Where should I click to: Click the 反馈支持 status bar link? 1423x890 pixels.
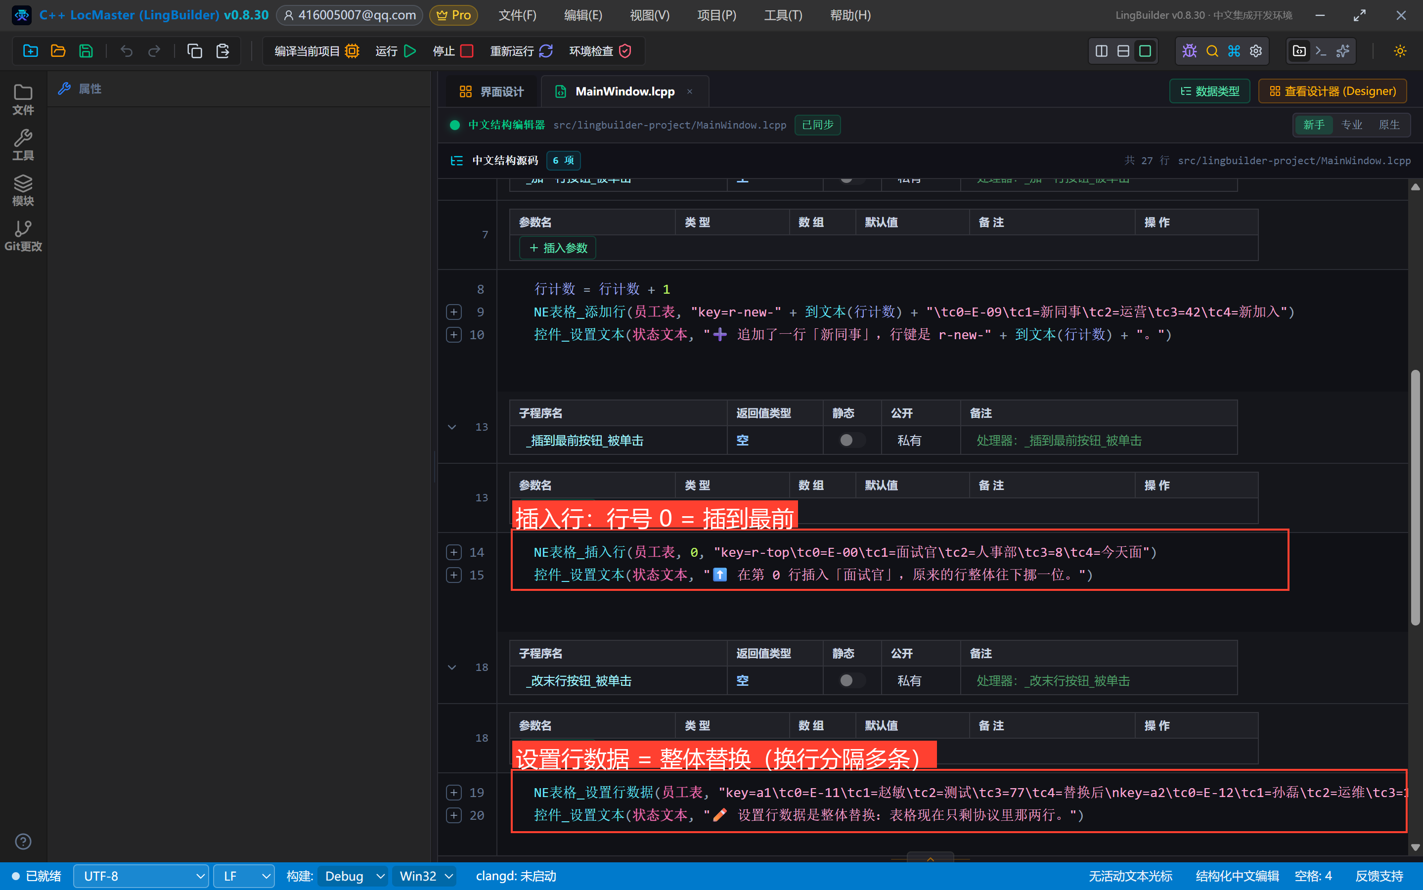pyautogui.click(x=1379, y=876)
